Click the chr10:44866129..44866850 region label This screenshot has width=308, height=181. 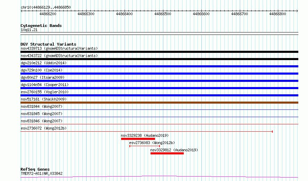tap(46, 7)
